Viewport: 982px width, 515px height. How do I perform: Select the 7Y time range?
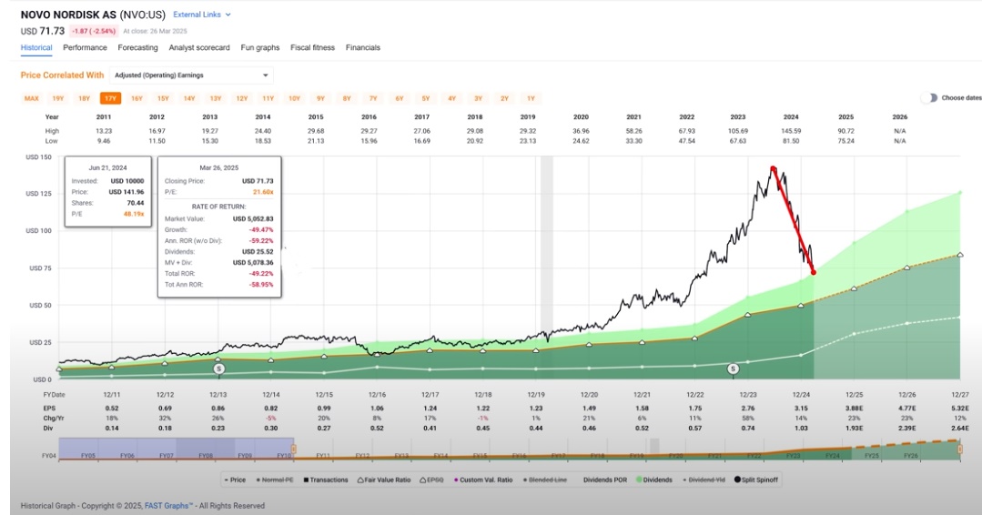click(x=373, y=98)
